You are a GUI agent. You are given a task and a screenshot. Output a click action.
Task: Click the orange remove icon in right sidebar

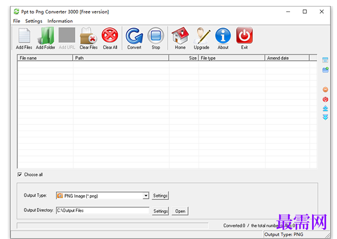pyautogui.click(x=326, y=90)
